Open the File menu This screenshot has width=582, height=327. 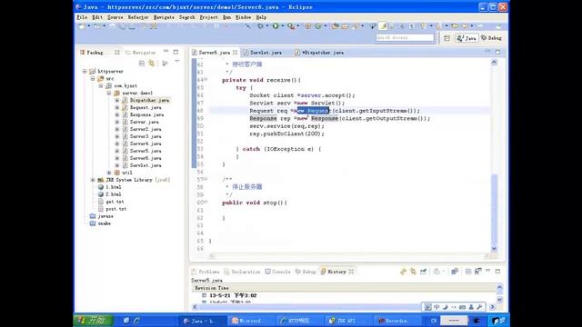[x=82, y=17]
